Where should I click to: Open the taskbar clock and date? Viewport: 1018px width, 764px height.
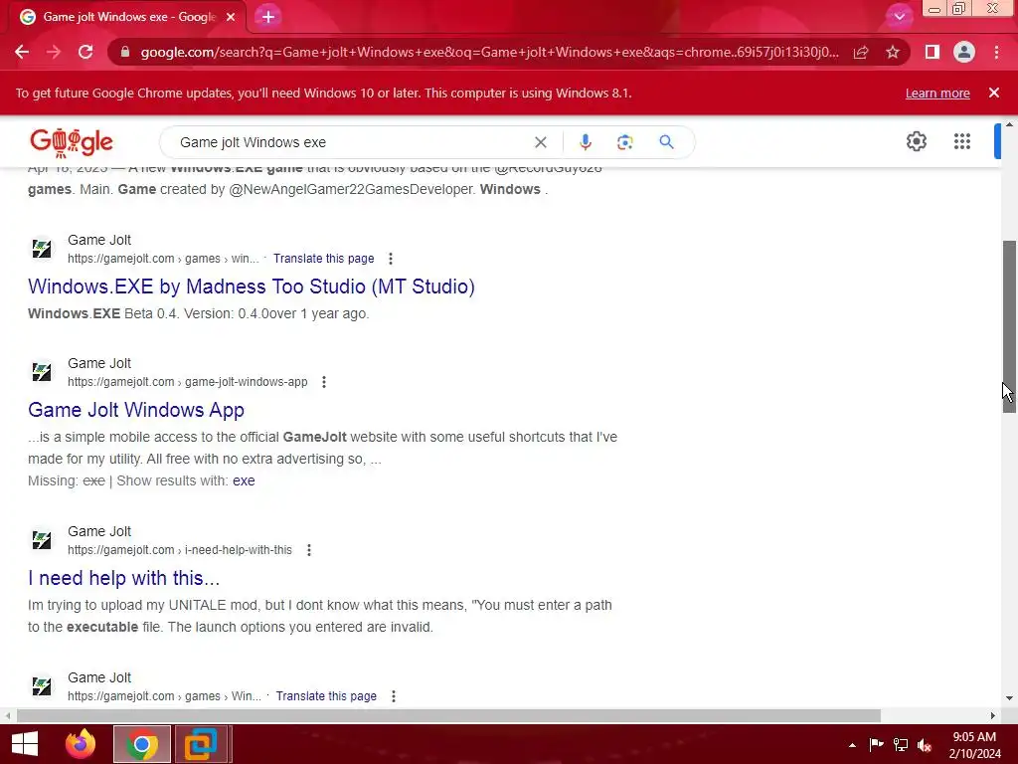974,745
